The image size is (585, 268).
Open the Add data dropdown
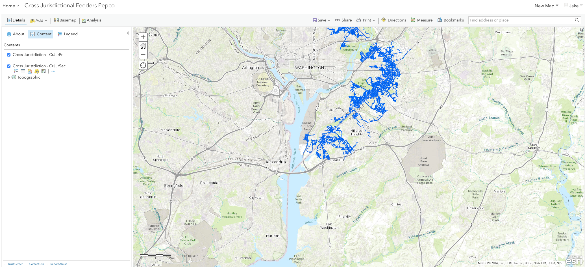coord(39,20)
